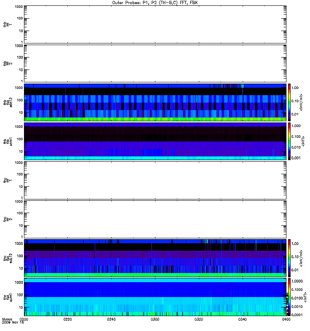Click the thc fbk scm1 color bar
This screenshot has width=310, height=331.
(x=289, y=297)
